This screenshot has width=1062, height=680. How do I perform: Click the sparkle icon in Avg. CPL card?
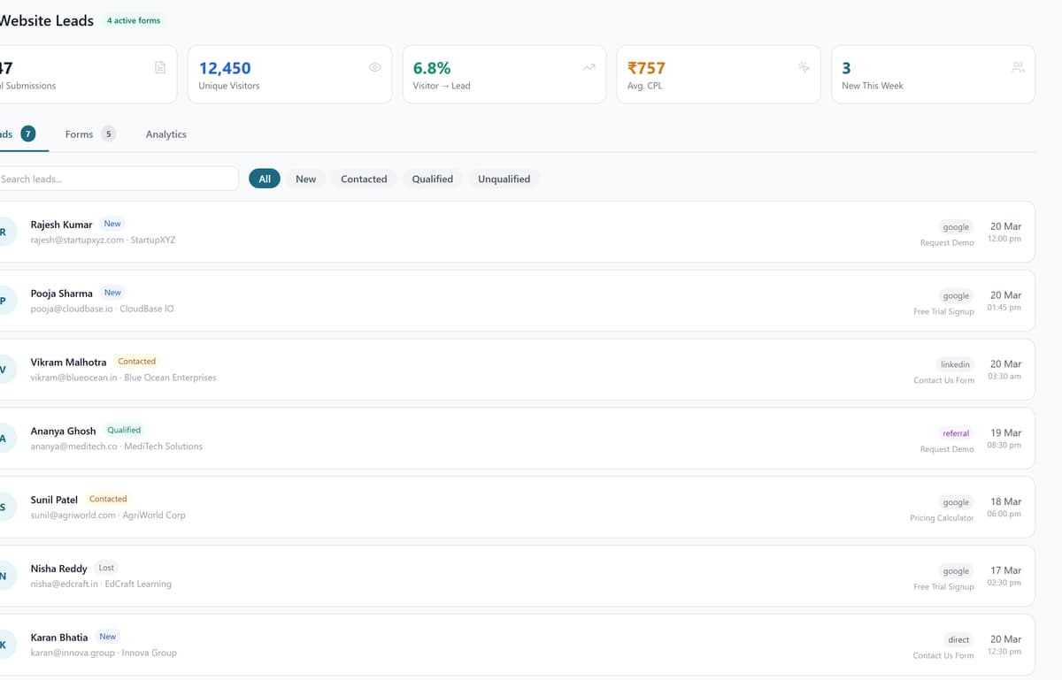[x=804, y=67]
